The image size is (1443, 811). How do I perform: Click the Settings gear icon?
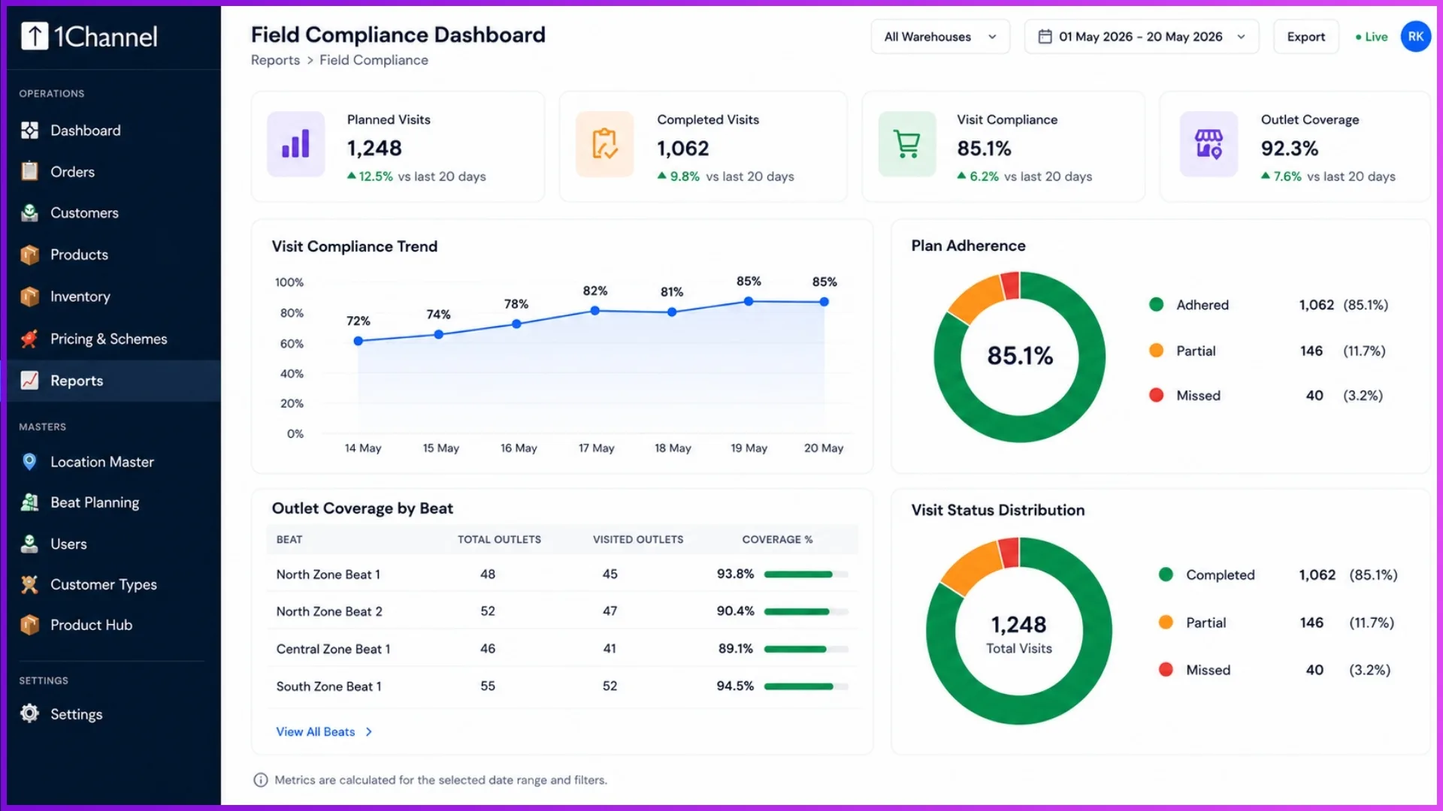point(29,713)
